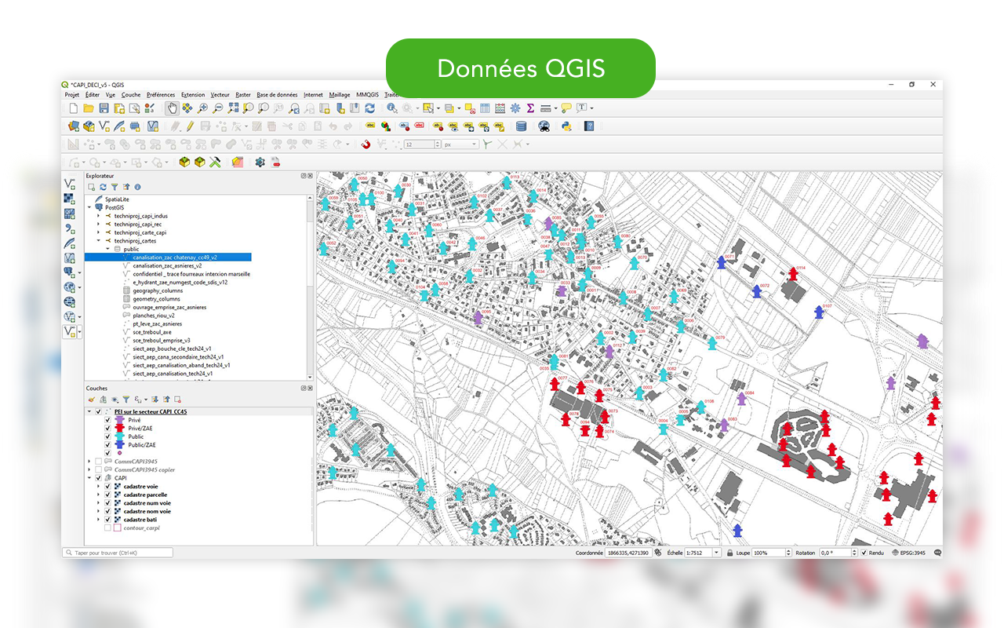Expand the techniproj_capi_indus connection

tap(99, 216)
